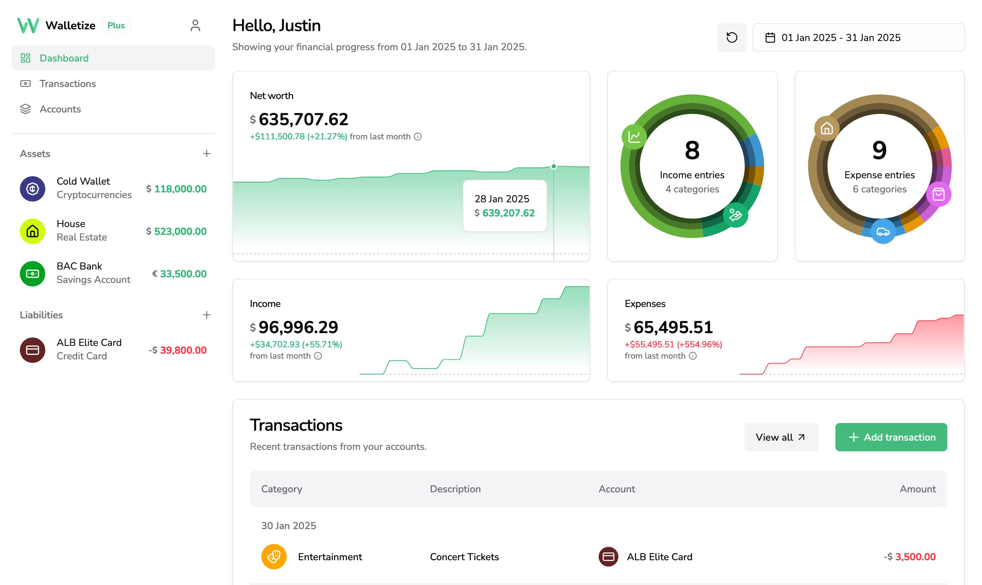Click the 28 Jan data point on net worth chart
This screenshot has width=982, height=585.
[x=554, y=166]
